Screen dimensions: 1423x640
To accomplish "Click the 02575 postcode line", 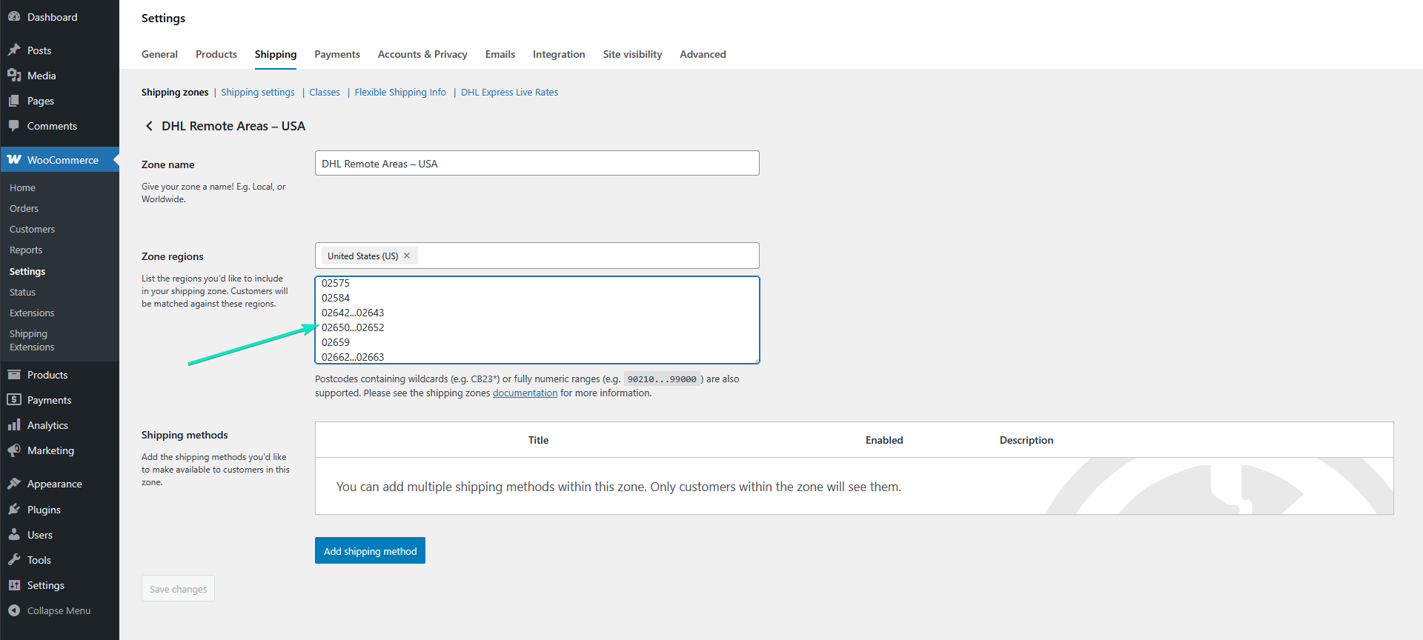I will pos(336,283).
